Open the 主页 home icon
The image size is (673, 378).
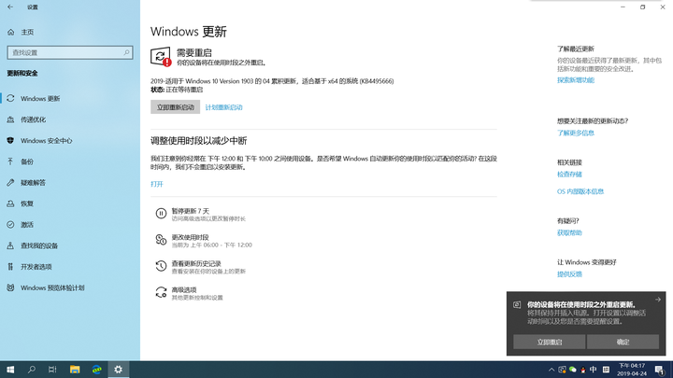[10, 32]
